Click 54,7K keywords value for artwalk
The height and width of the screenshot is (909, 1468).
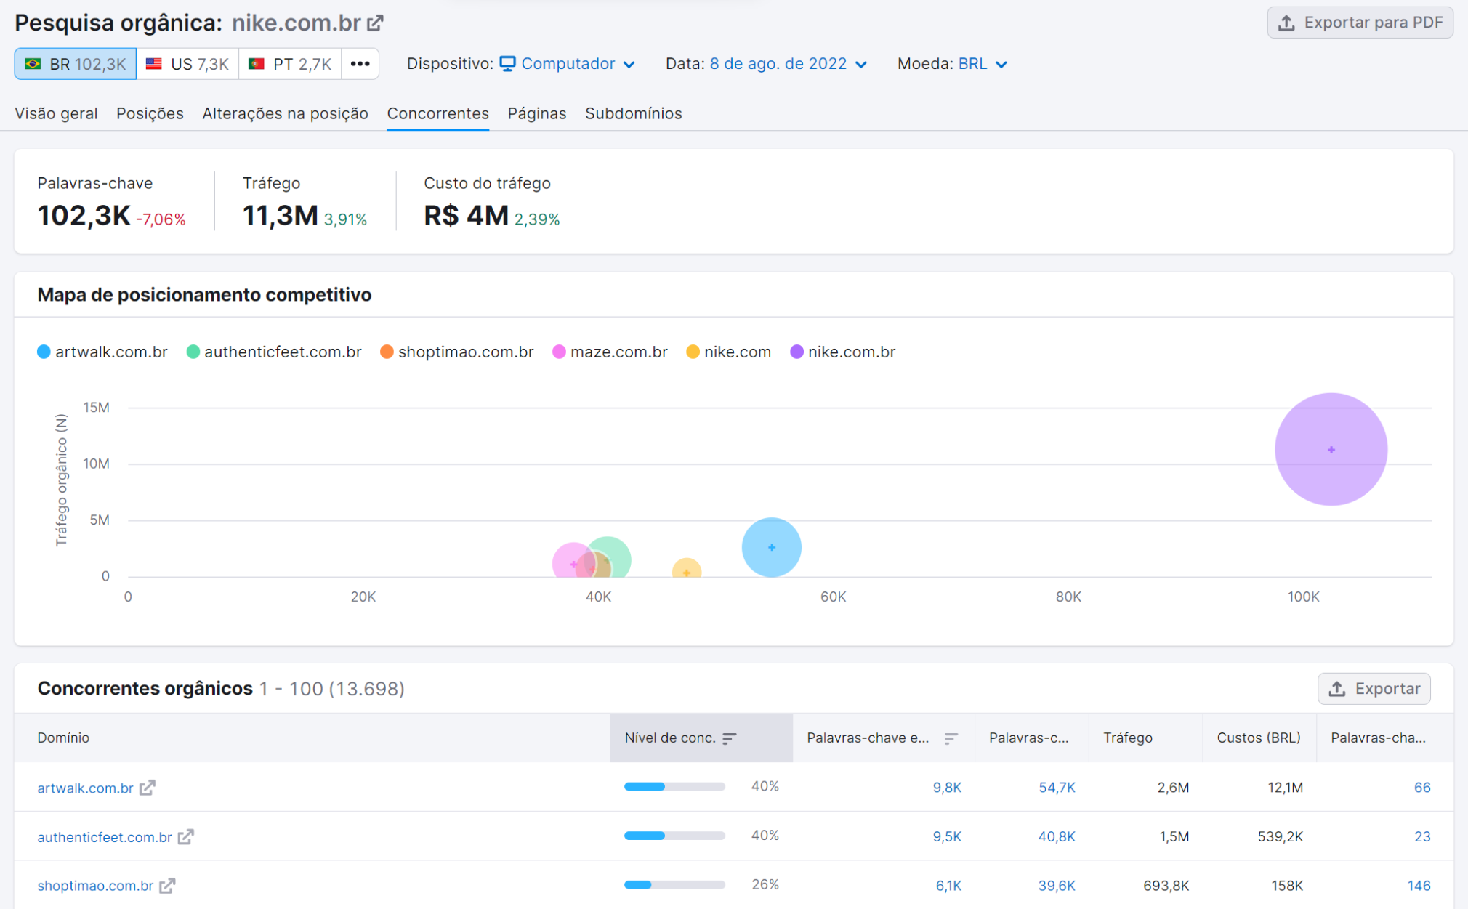click(1057, 788)
